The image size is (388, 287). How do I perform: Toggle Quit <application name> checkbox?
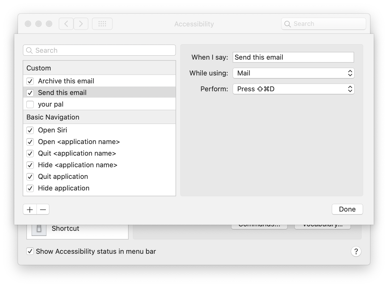(x=30, y=154)
